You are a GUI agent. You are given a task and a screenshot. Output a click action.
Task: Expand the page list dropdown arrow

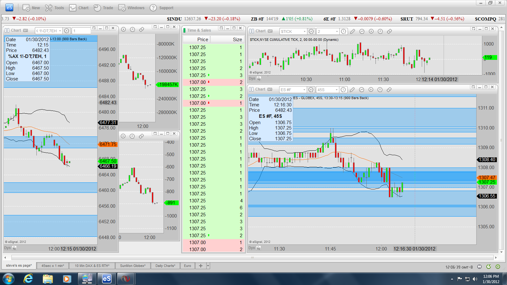click(x=208, y=266)
